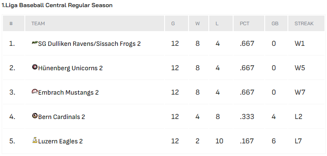The image size is (327, 156).
Task: Open the Embrach Mustangs 2 team page
Action: click(69, 93)
